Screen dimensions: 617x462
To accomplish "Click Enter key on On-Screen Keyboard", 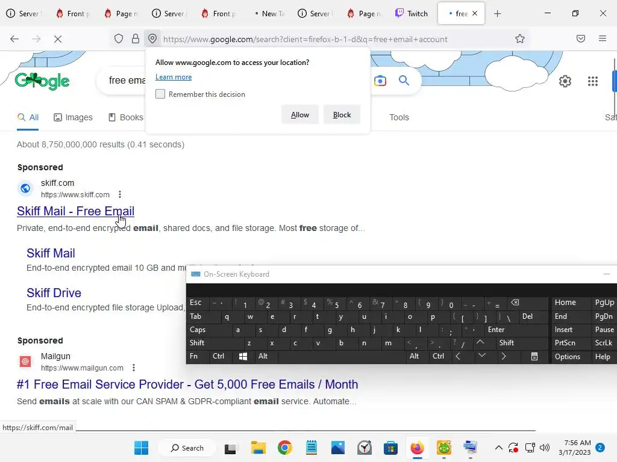I will point(496,330).
